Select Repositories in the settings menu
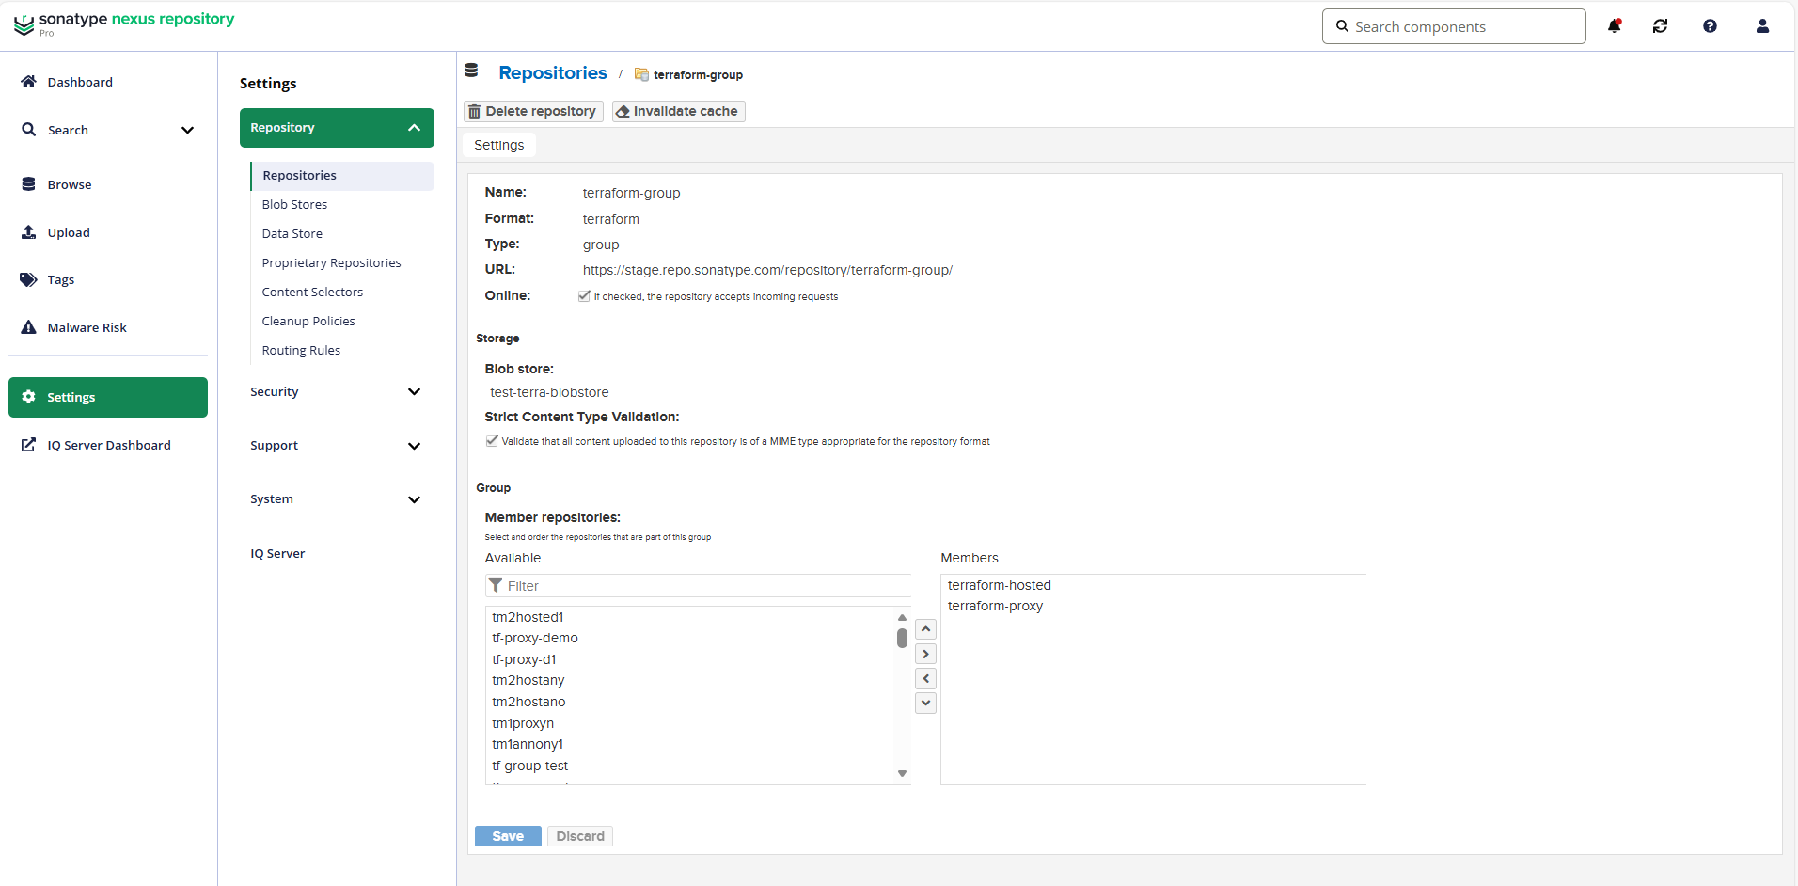The width and height of the screenshot is (1798, 886). click(x=342, y=176)
